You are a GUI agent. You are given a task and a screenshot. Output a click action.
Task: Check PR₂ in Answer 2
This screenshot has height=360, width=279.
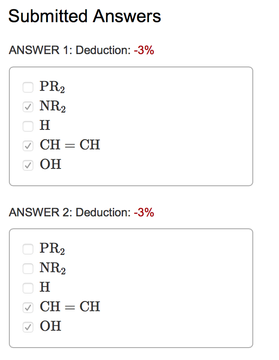(28, 249)
